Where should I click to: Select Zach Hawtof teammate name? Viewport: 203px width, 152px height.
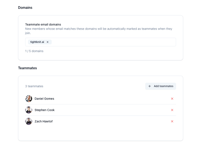click(43, 121)
